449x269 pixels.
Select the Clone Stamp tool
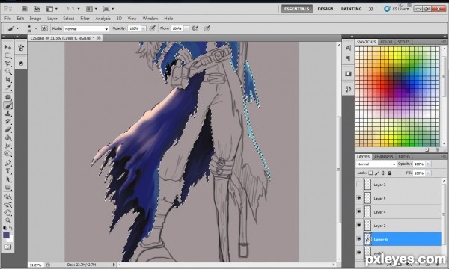coord(8,114)
